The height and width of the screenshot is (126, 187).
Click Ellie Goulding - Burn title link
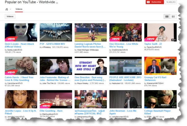click(x=51, y=111)
